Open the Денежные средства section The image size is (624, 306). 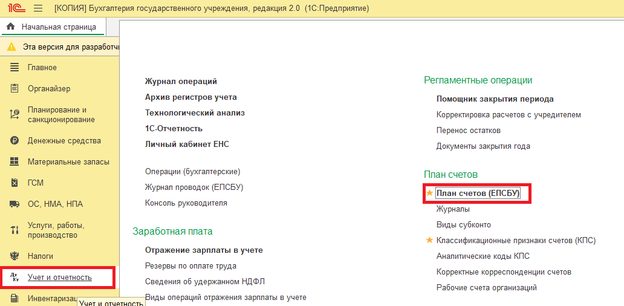click(x=64, y=140)
